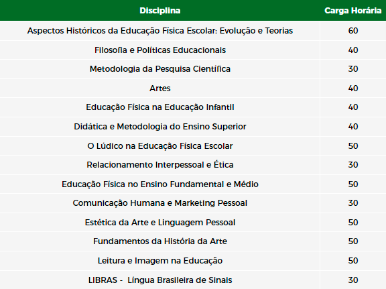
Task: Click LIBRAS - Língua Brasileira de Sinais
Action: pyautogui.click(x=160, y=280)
